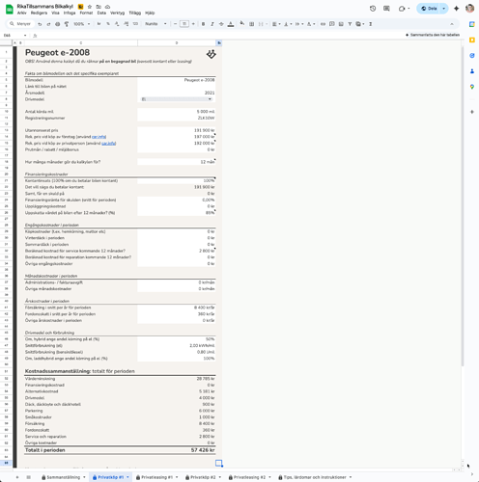
Task: Open text color picker
Action: [231, 24]
